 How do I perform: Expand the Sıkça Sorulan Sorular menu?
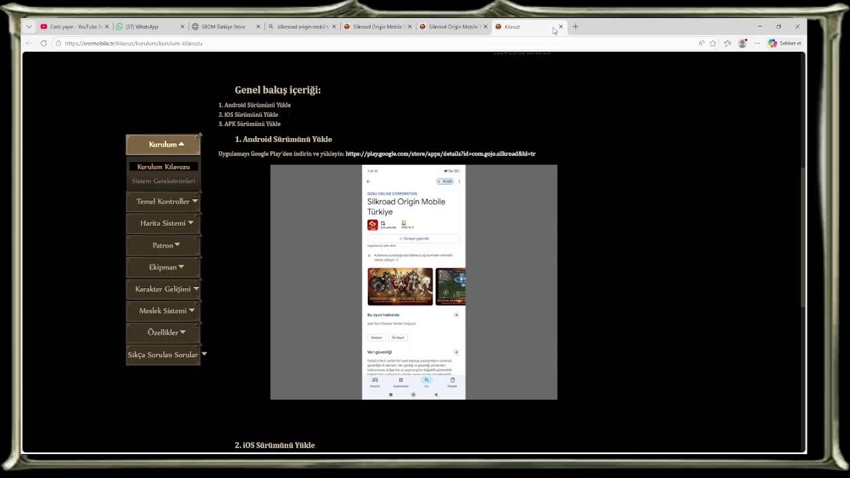[x=163, y=355]
